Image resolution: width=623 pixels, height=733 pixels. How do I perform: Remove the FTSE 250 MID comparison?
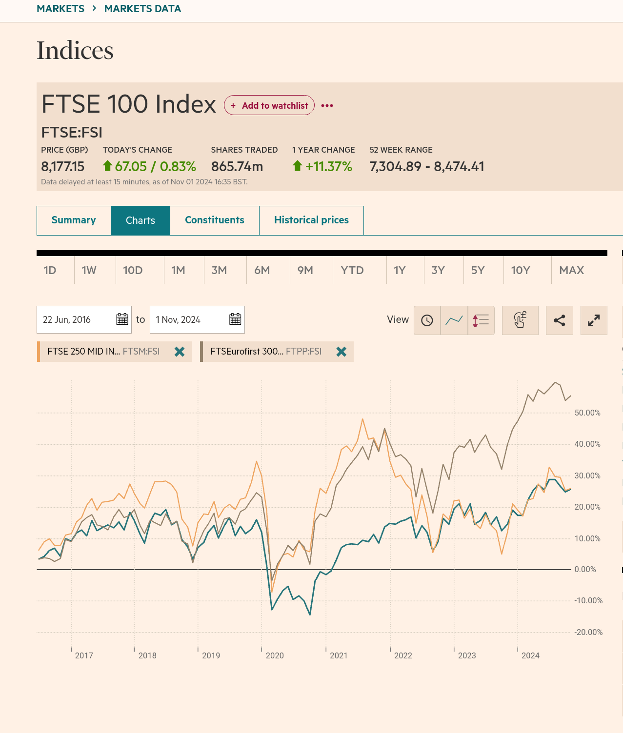(180, 352)
